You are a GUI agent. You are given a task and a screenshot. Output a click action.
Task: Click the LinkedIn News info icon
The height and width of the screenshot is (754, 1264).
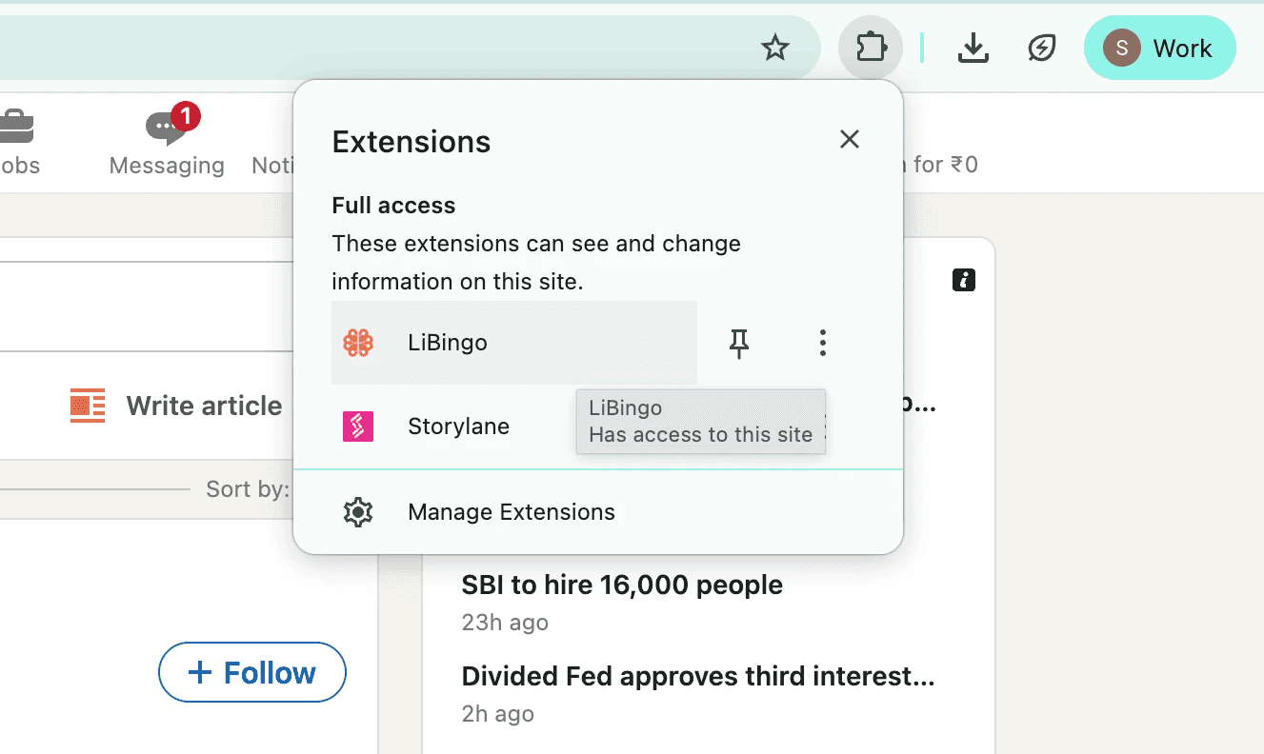964,280
